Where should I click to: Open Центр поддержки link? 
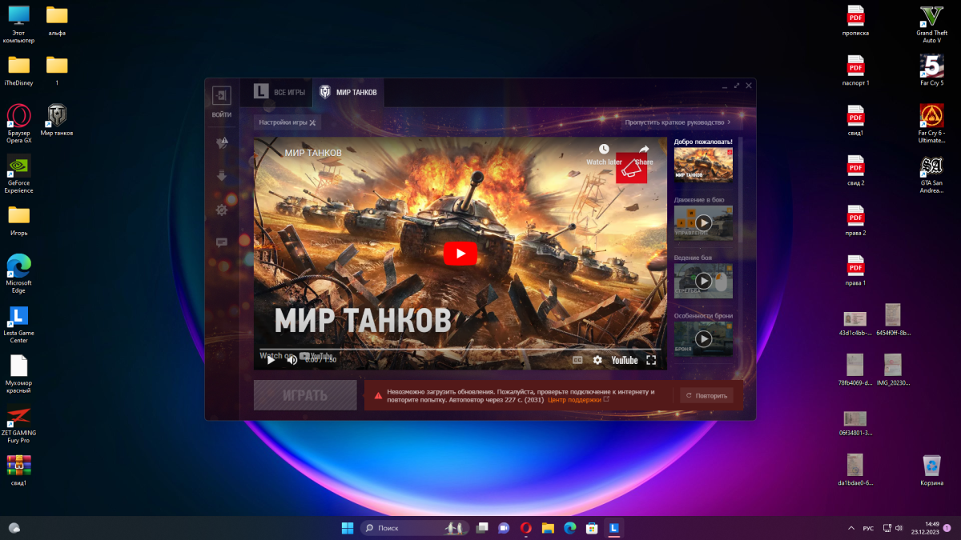click(x=574, y=399)
